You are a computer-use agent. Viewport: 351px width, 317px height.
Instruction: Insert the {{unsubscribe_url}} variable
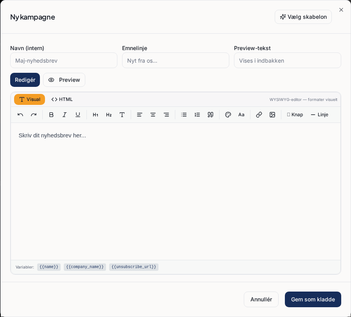point(134,267)
